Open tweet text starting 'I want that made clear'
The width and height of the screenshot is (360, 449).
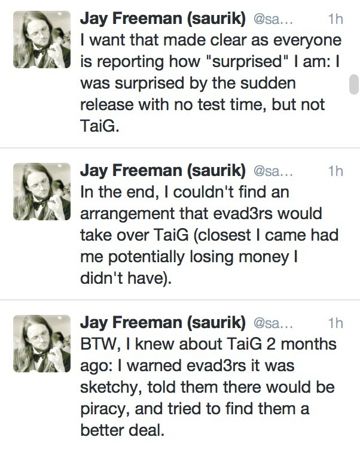(210, 83)
